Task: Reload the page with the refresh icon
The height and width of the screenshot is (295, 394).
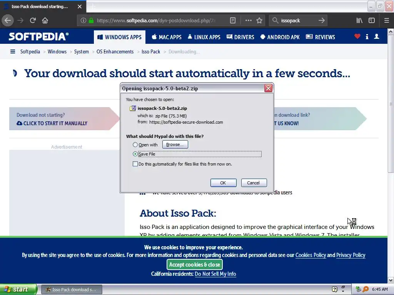Action: point(33,21)
